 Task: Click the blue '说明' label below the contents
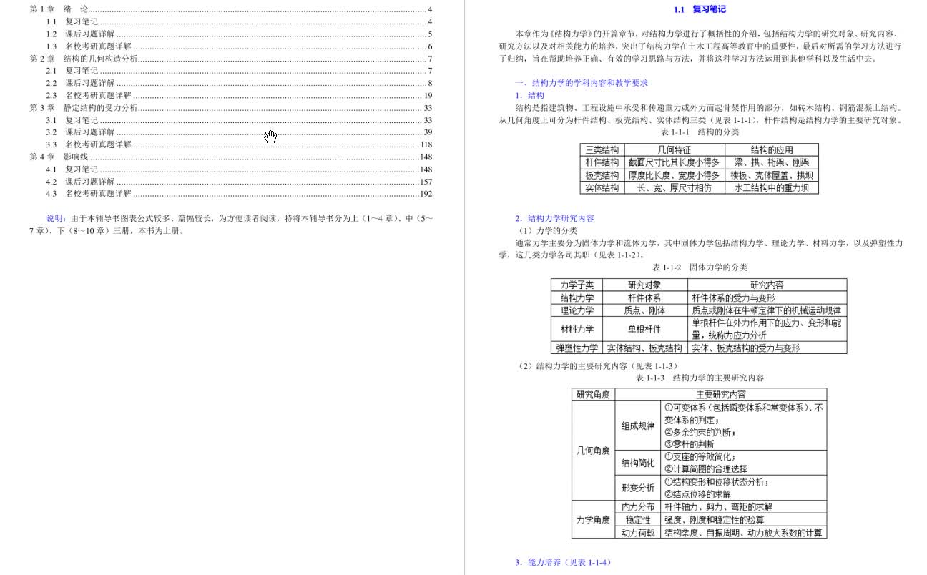coord(55,218)
